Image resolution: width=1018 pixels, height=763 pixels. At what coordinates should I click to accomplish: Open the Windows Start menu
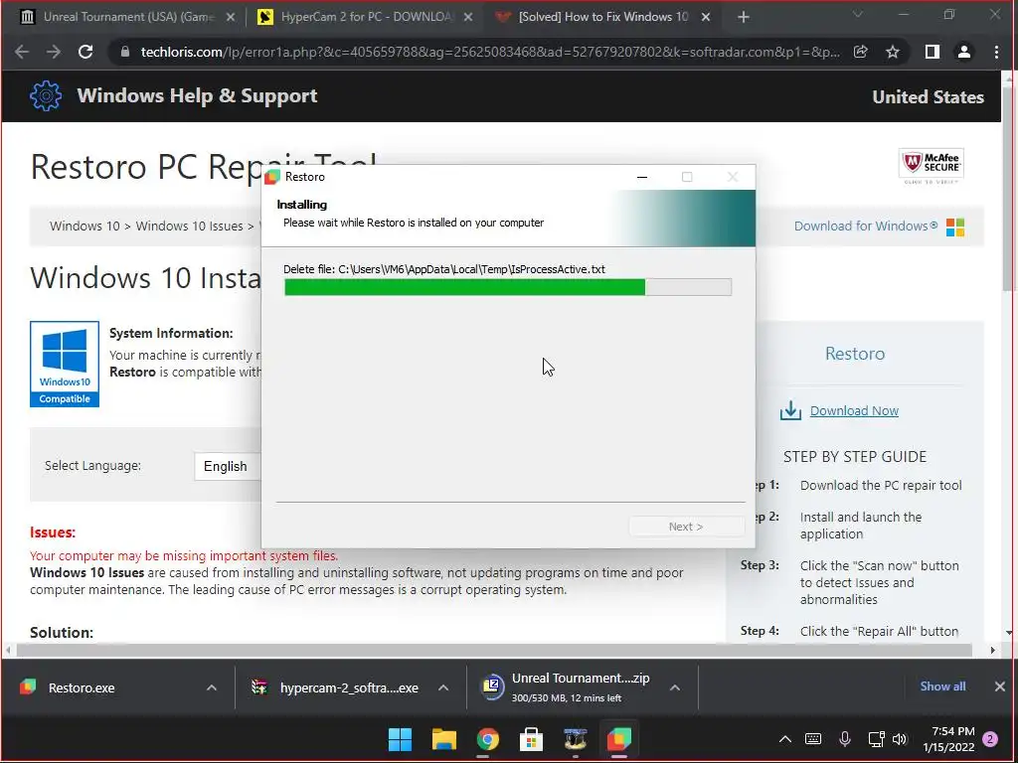[x=400, y=739]
